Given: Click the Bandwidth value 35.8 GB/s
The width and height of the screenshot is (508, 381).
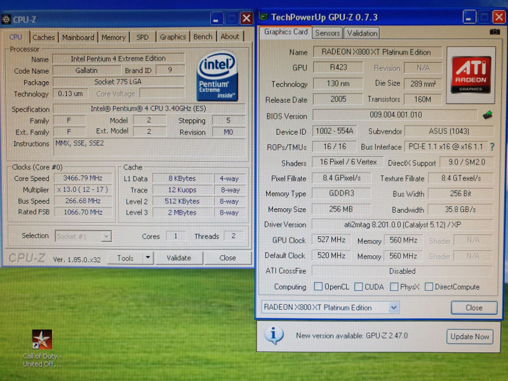Looking at the screenshot, I should (460, 210).
